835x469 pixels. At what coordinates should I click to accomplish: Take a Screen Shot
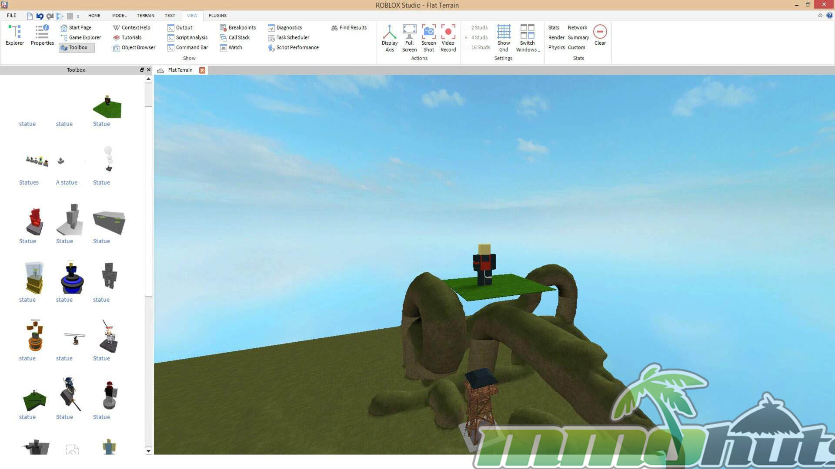[x=428, y=38]
